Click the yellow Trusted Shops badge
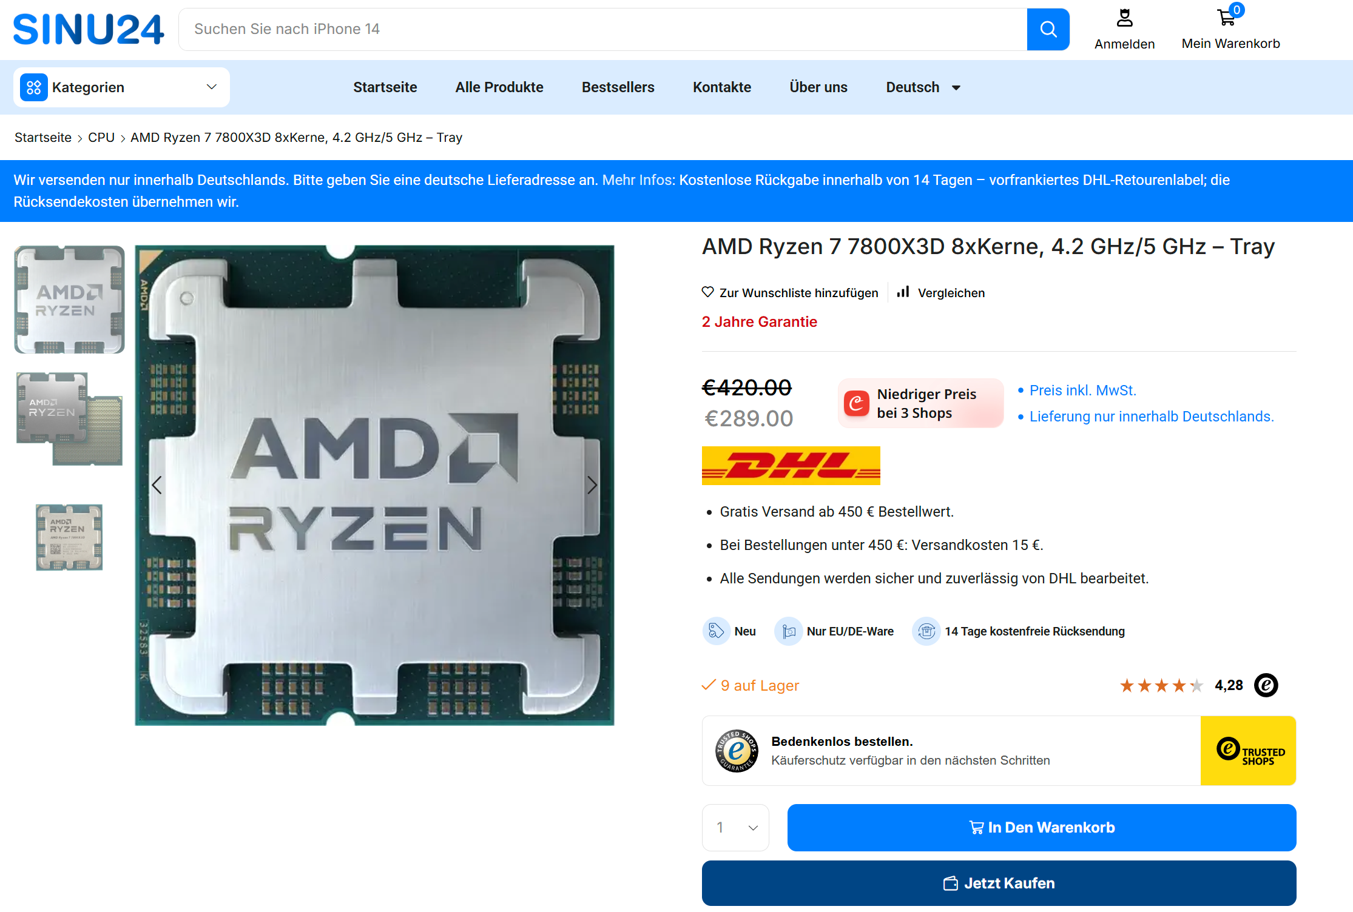The image size is (1353, 912). (1248, 751)
